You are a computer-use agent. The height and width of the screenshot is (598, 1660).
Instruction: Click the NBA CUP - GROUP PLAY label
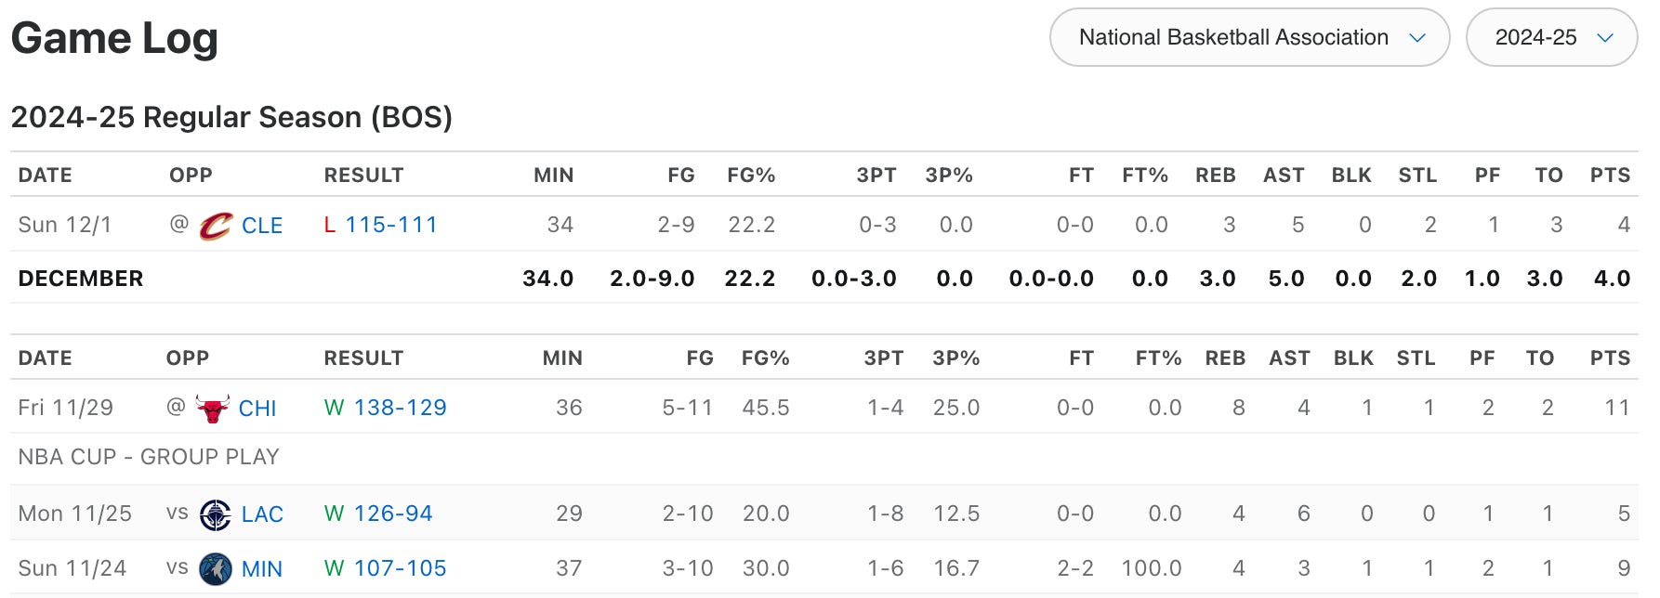pyautogui.click(x=149, y=457)
